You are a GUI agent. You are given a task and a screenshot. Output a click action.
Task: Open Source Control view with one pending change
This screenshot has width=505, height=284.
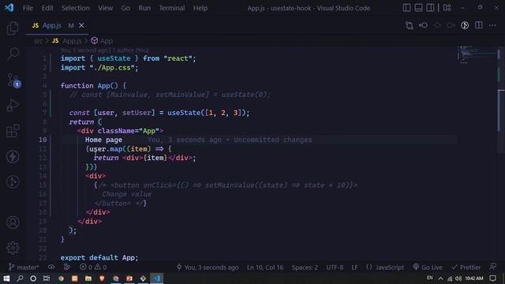(x=13, y=80)
